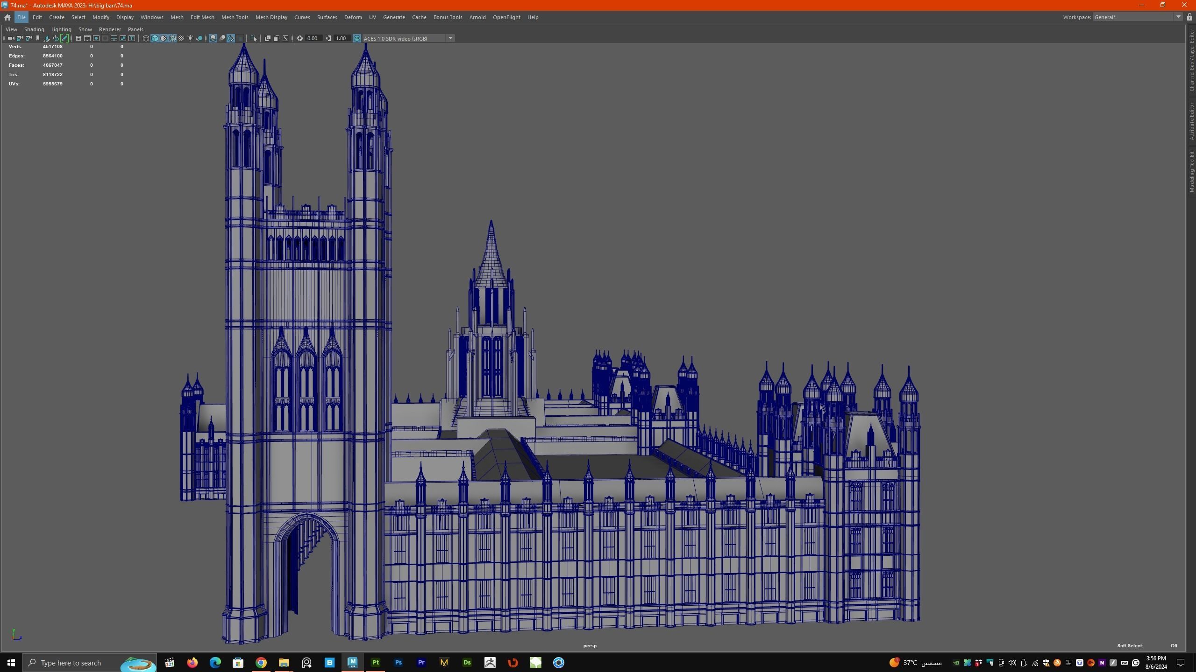
Task: Click smooth shade all cube icon
Action: pos(155,38)
